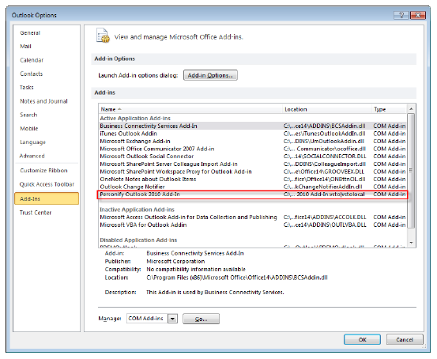Screen dimensions: 437x359
Task: Open Quick Access Toolbar settings
Action: 47,184
